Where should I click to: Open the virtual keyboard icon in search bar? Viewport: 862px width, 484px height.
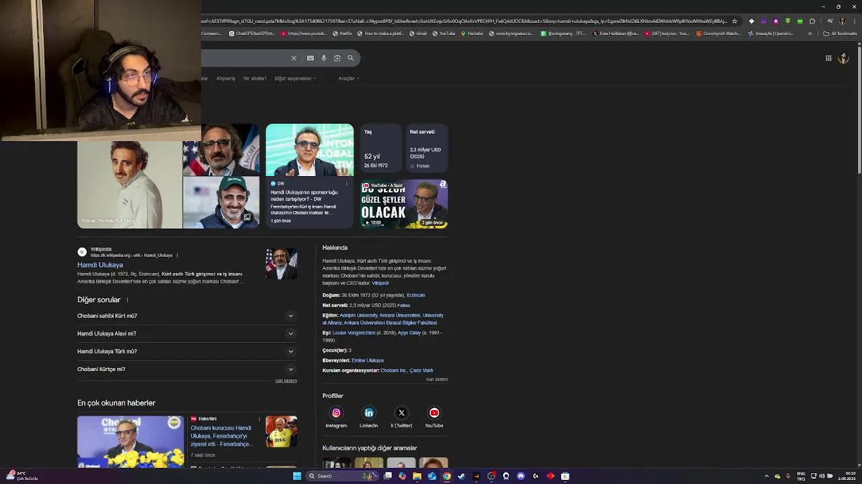(310, 58)
